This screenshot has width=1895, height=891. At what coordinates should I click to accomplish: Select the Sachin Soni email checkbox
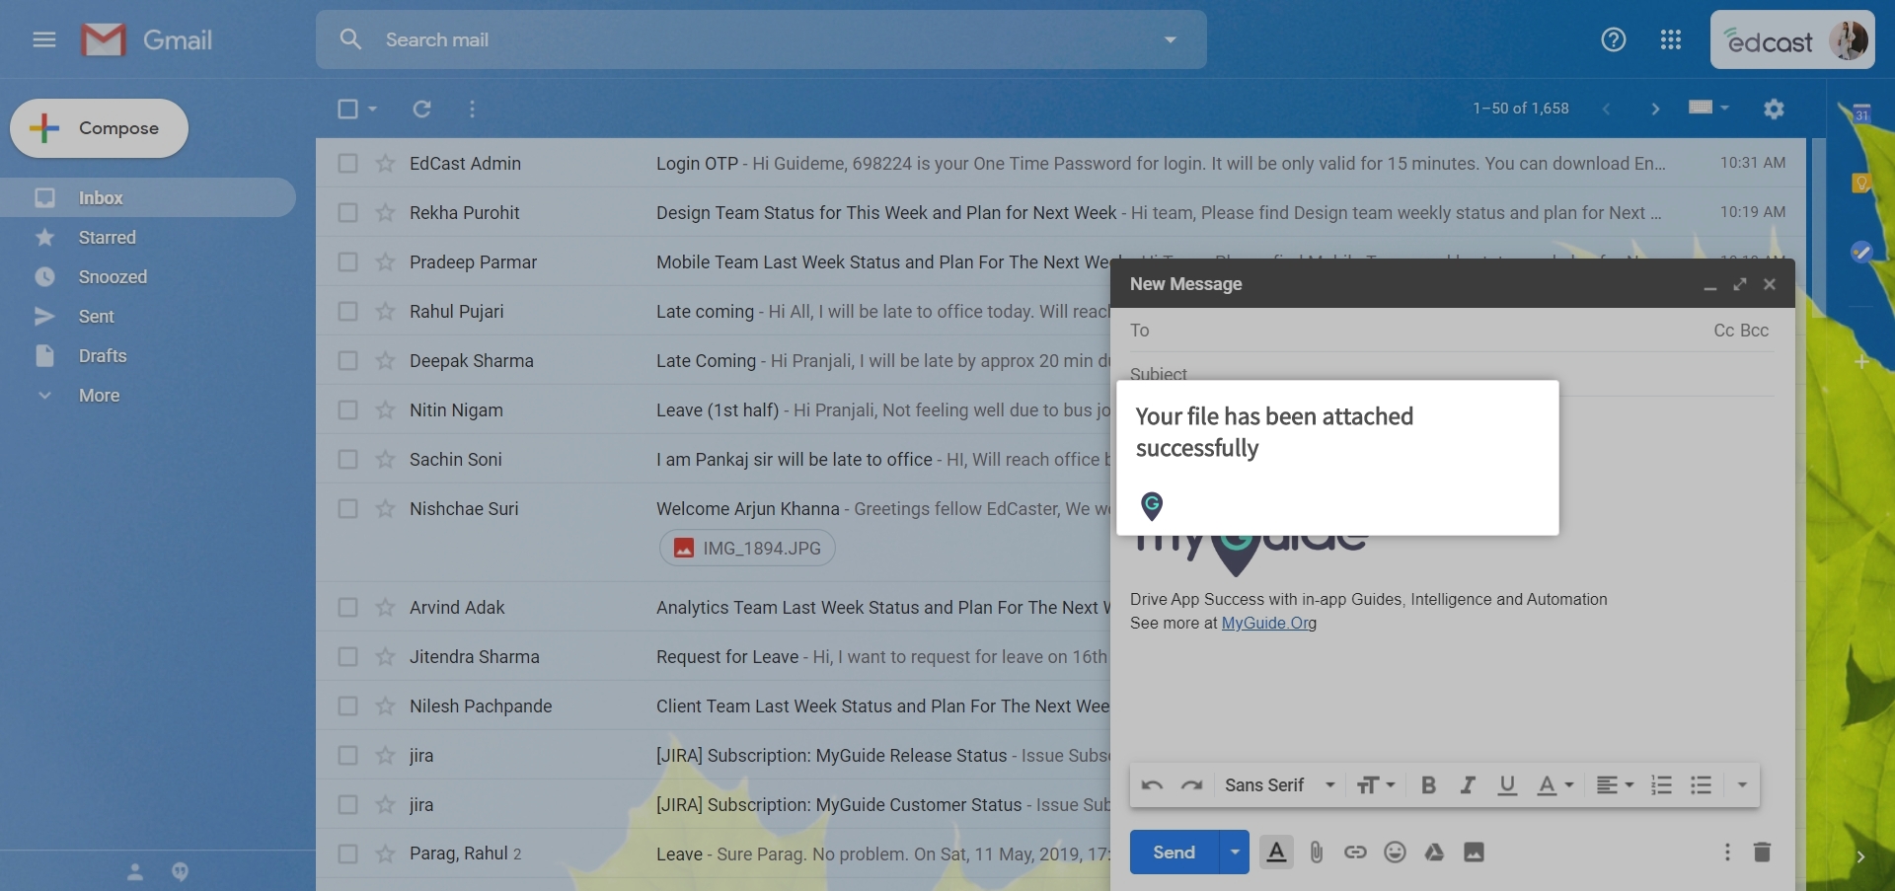[347, 459]
